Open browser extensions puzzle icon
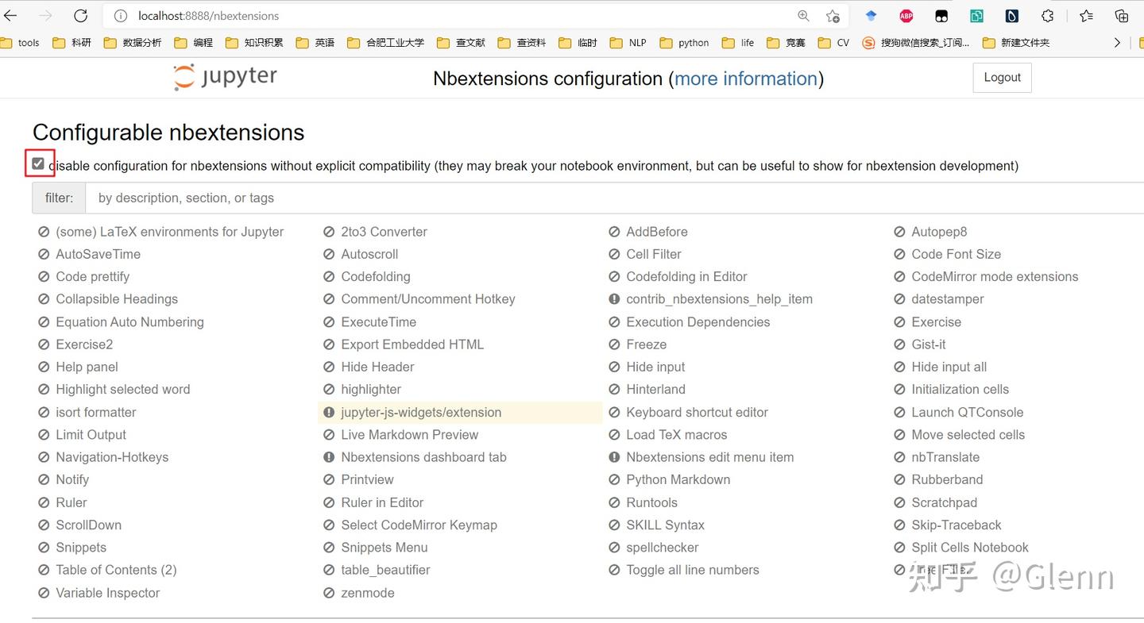The image size is (1144, 623). [x=1048, y=16]
